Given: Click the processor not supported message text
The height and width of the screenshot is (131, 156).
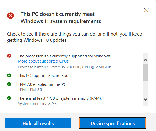Looking at the screenshot, I should (x=67, y=56).
